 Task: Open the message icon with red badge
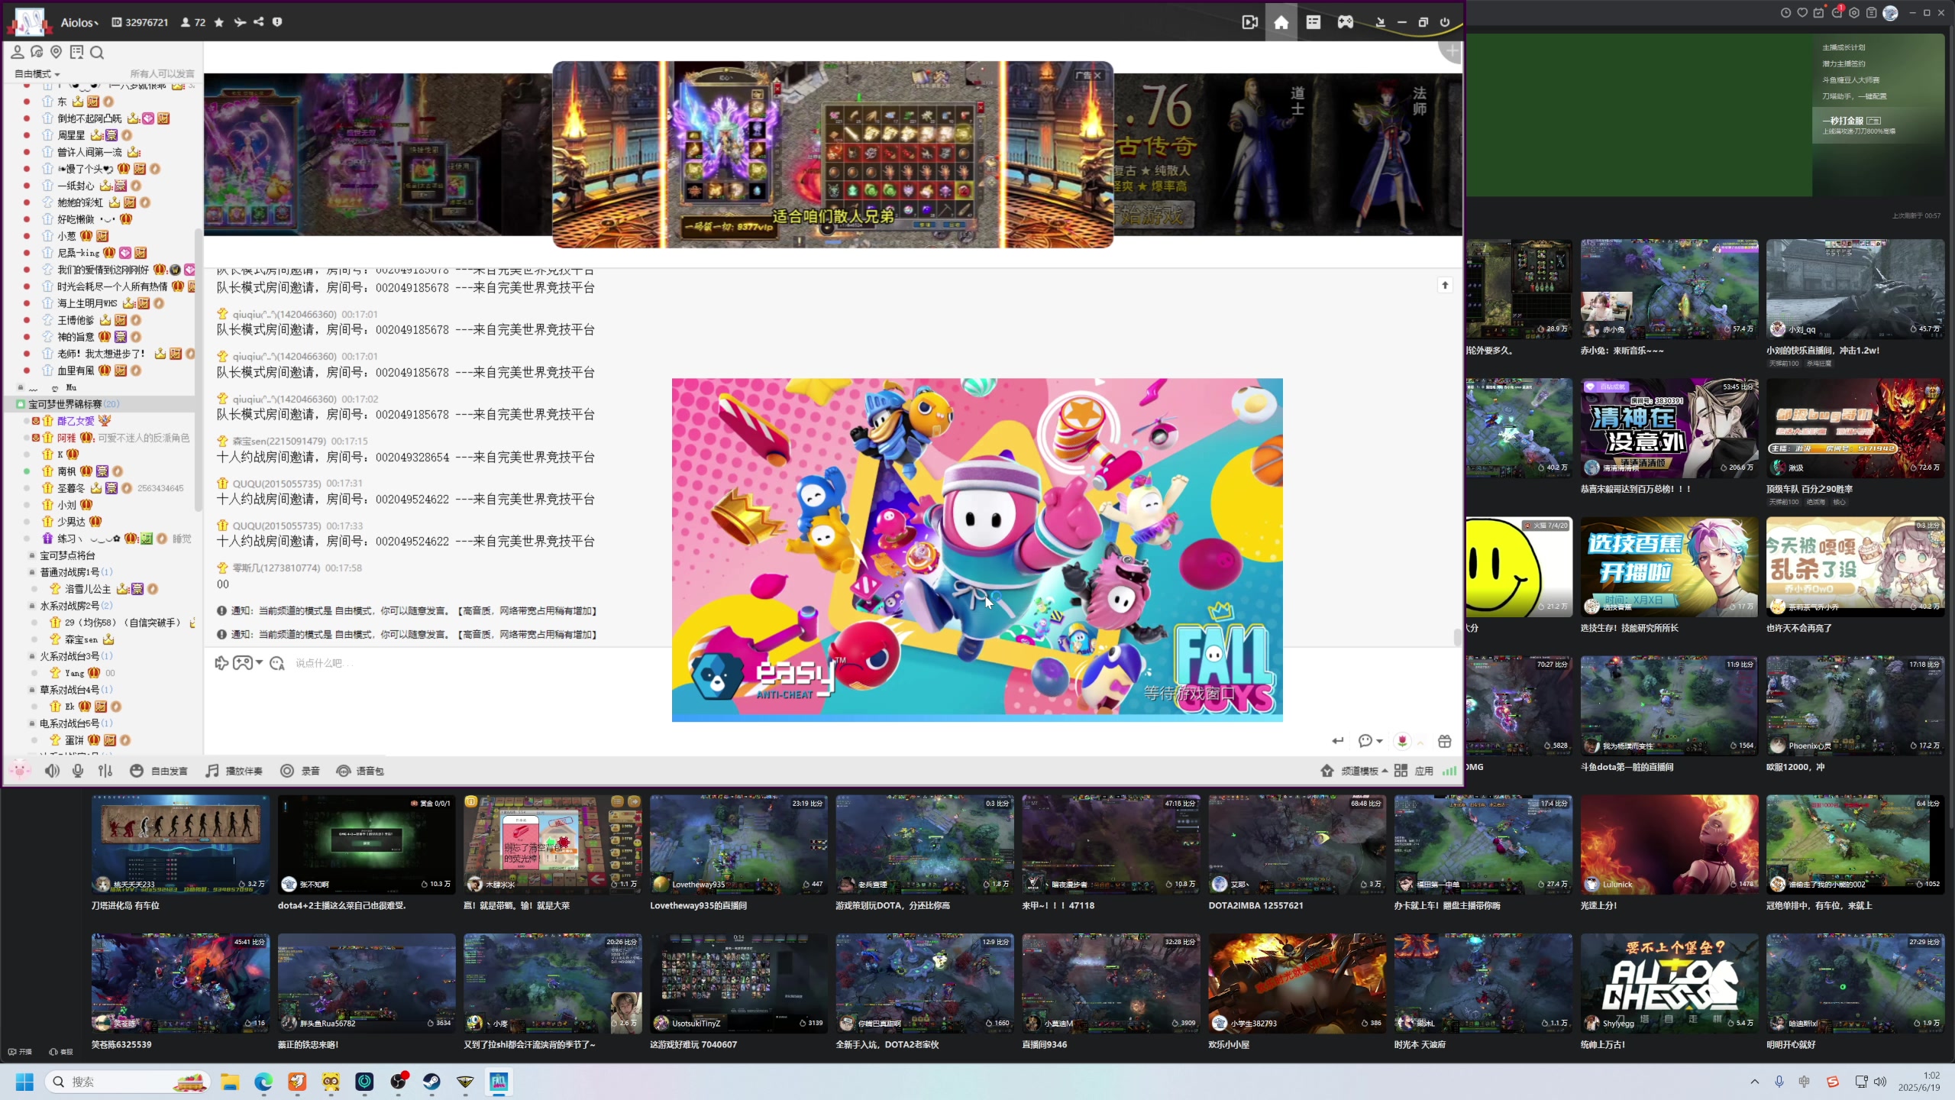pyautogui.click(x=1838, y=11)
